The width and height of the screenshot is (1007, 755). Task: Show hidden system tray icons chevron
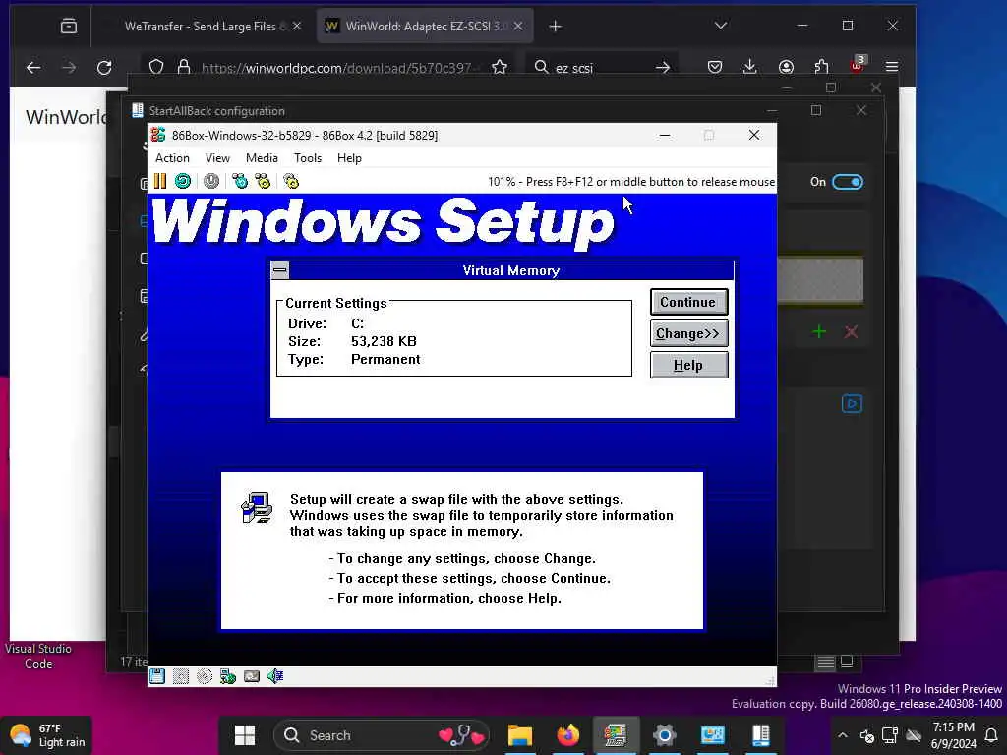(843, 735)
